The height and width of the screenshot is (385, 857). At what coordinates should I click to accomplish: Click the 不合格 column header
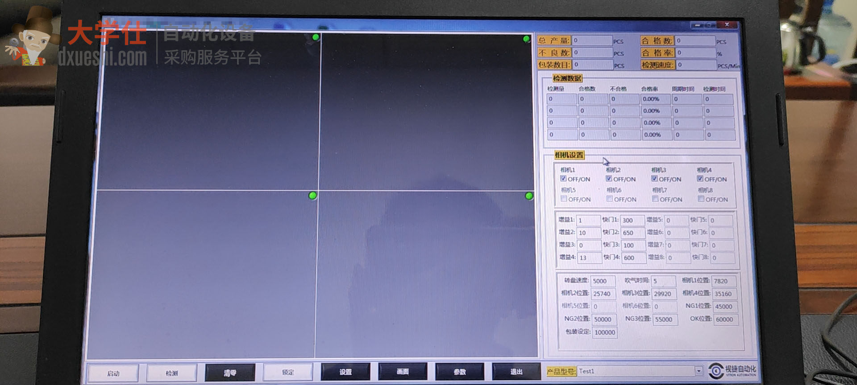(618, 89)
